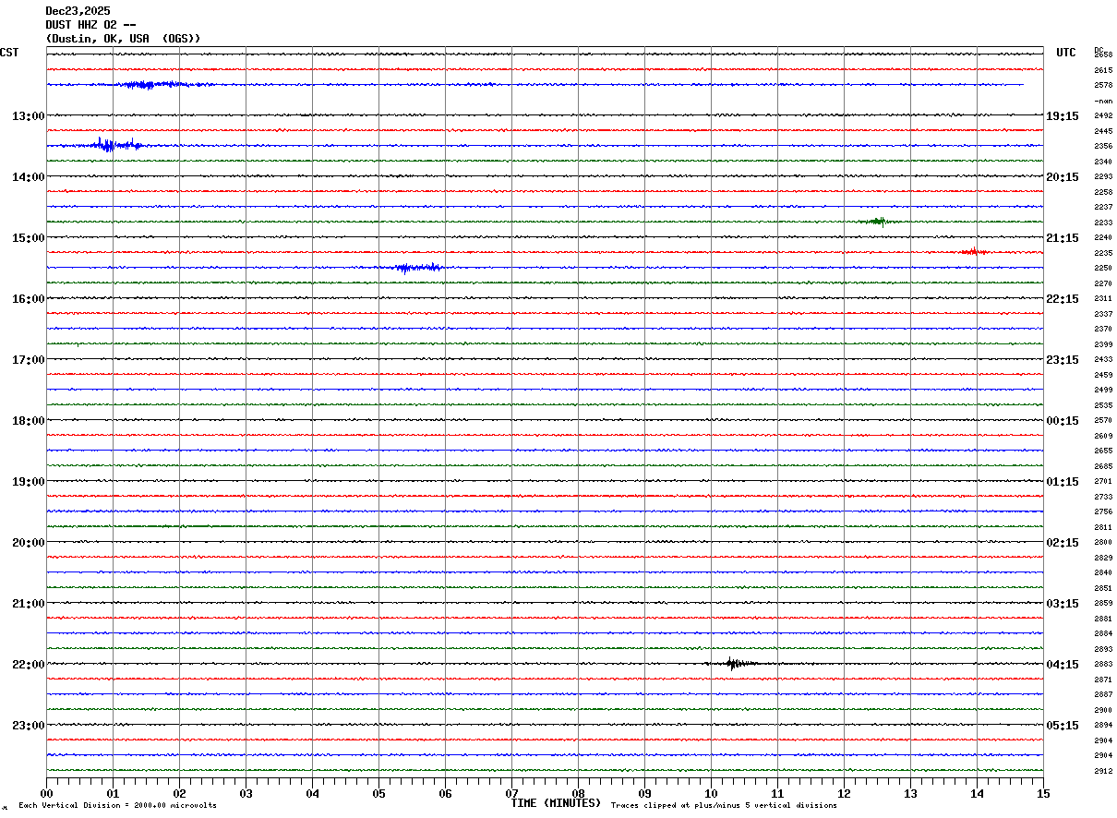Select the 22:00 CST time label
This screenshot has width=1117, height=818.
tap(28, 665)
